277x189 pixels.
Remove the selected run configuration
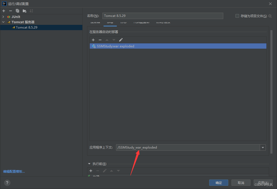[11, 11]
